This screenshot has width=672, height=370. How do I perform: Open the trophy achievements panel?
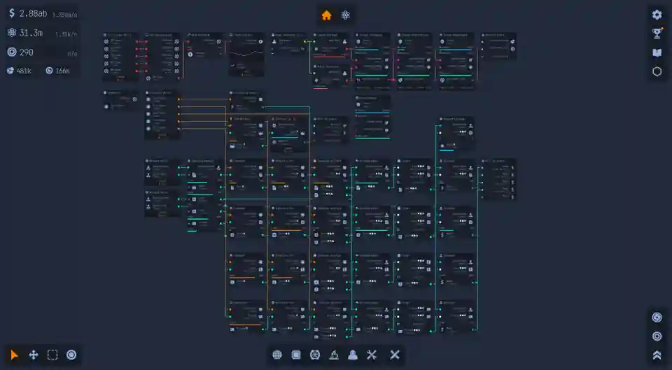coord(657,34)
